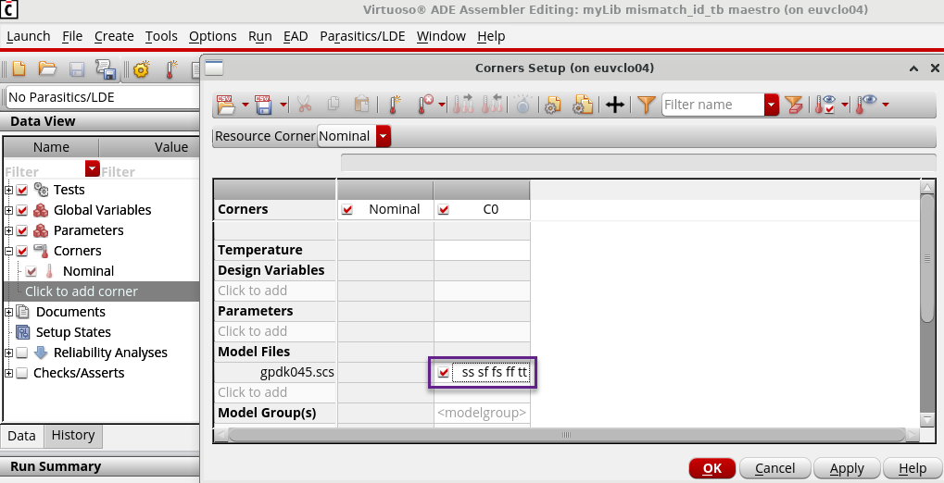The width and height of the screenshot is (944, 483).
Task: Expand the Tests tree node
Action: (x=8, y=190)
